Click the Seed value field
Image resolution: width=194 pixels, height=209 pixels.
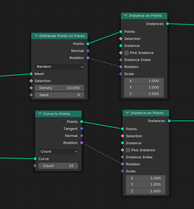[59, 95]
